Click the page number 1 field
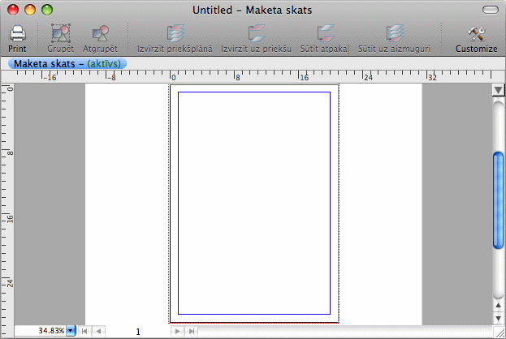 [x=138, y=331]
